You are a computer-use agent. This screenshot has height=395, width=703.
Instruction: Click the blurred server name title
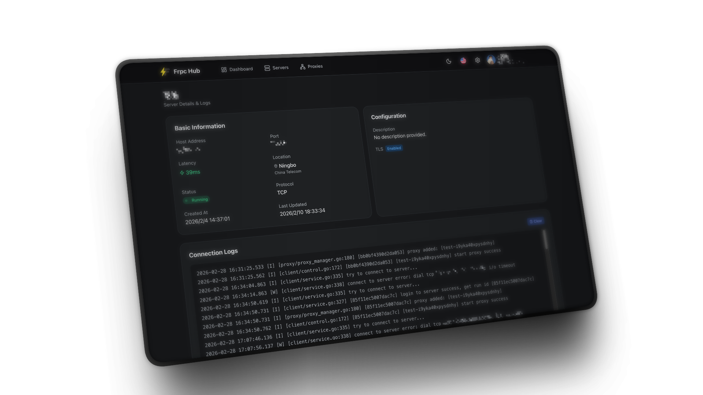point(171,95)
